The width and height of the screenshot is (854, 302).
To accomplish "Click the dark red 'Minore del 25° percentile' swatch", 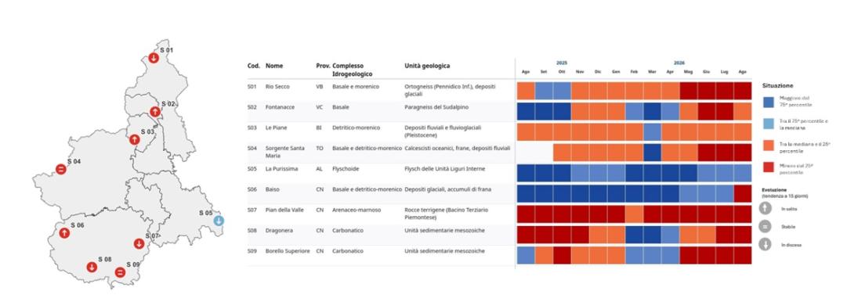I will 770,169.
